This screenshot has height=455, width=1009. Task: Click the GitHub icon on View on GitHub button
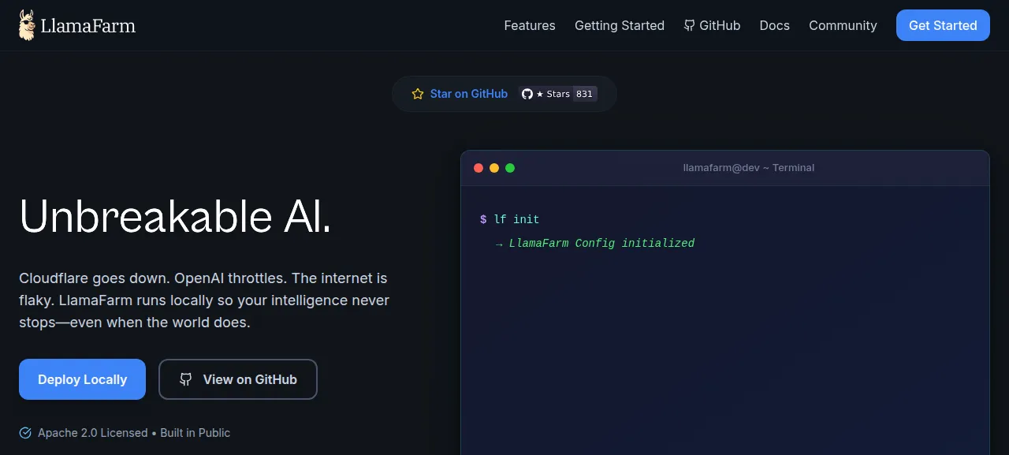(186, 379)
